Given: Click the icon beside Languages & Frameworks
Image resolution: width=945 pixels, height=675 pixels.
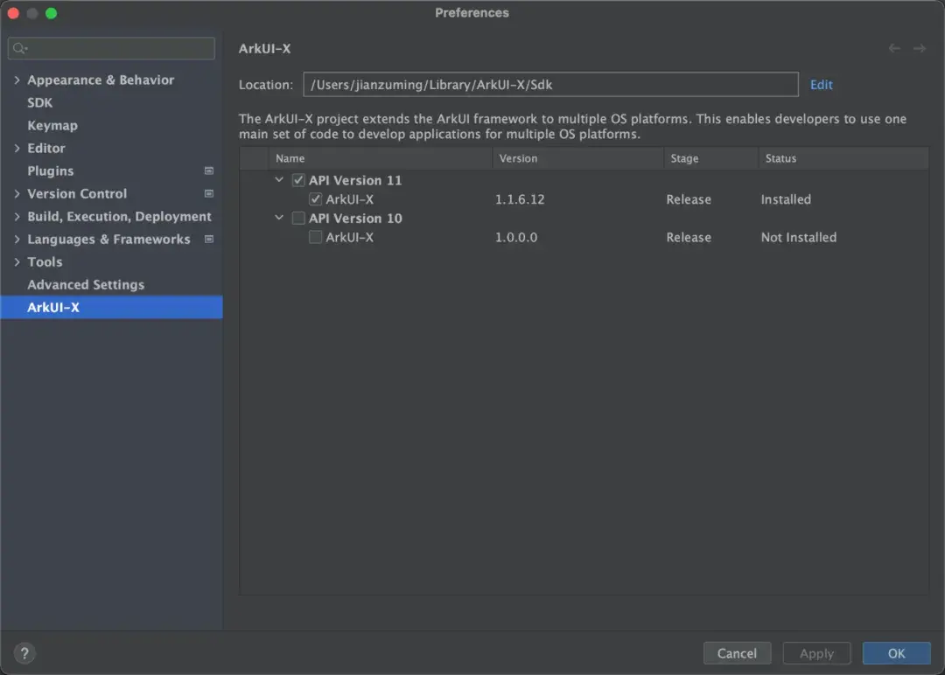Looking at the screenshot, I should pos(209,239).
